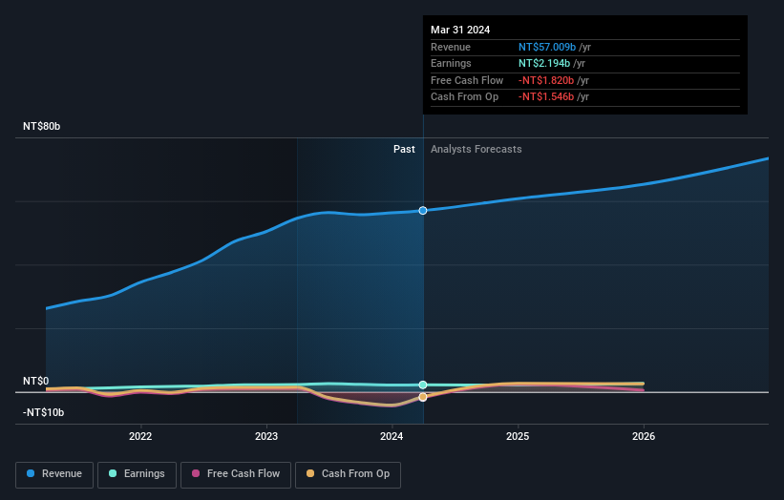Click the Mar 31 2024 tooltip date
The height and width of the screenshot is (500, 784).
[460, 30]
